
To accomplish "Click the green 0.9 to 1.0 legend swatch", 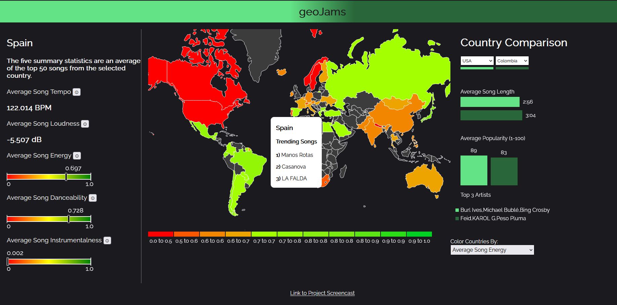I will [419, 234].
